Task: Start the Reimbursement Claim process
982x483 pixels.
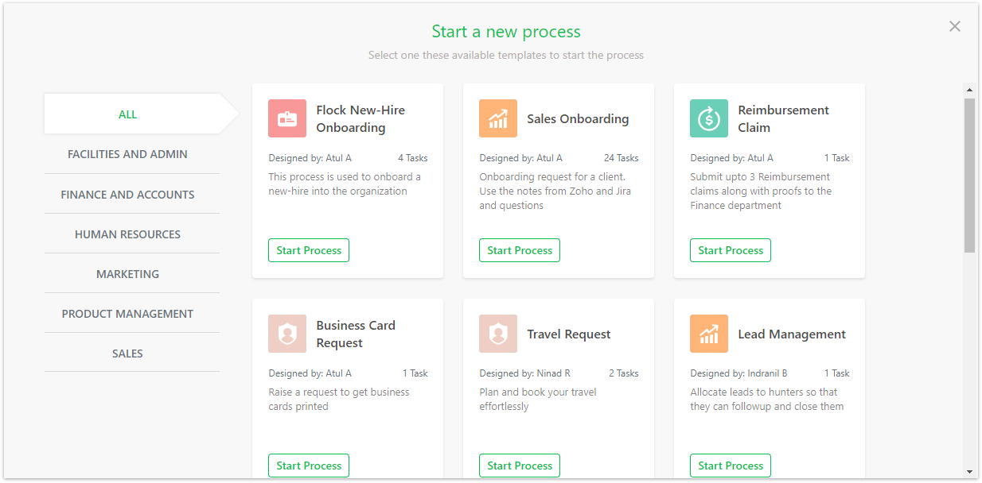Action: pos(731,250)
